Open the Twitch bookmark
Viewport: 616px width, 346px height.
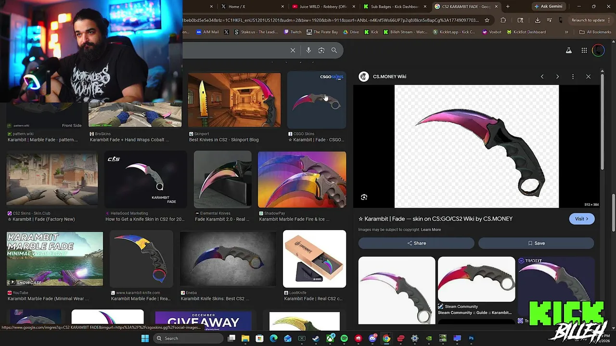(293, 32)
